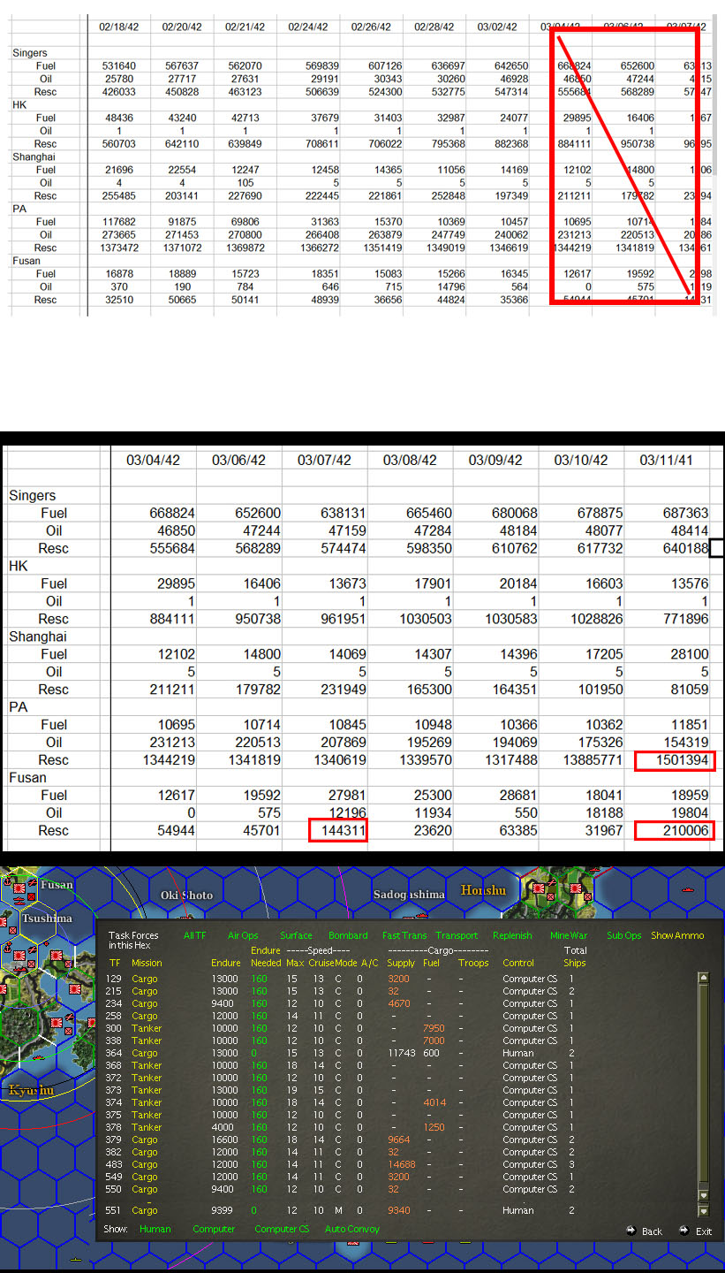Screen dimensions: 725x1273
Task: Sort list by Control column header
Action: click(518, 963)
